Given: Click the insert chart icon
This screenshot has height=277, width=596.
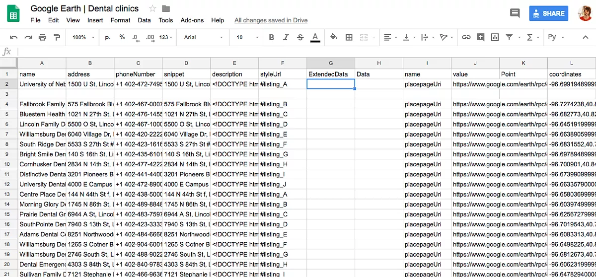Looking at the screenshot, I should (495, 37).
